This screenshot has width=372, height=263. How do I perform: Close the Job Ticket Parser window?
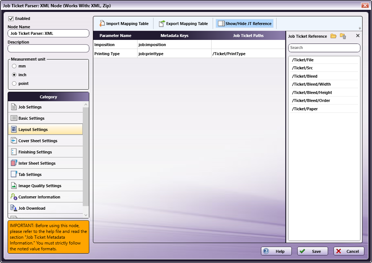pyautogui.click(x=365, y=5)
